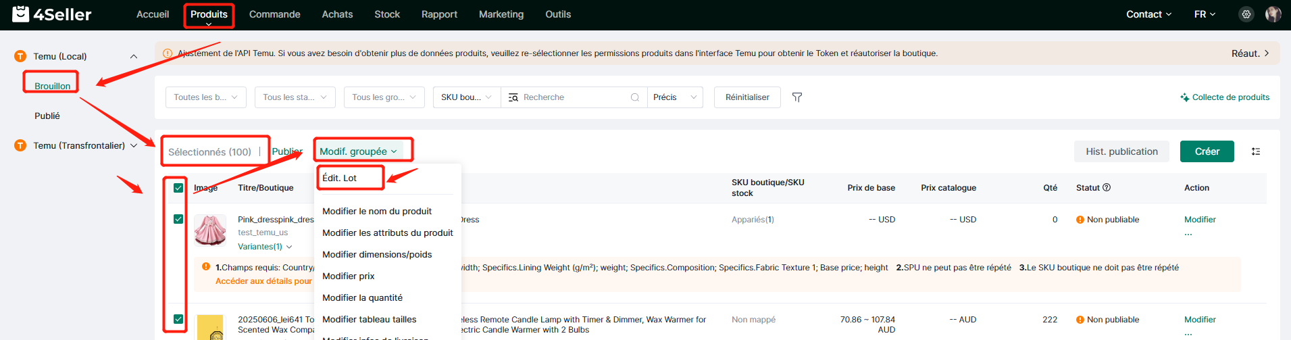Click the Non mappé SKU text
The width and height of the screenshot is (1291, 340).
pyautogui.click(x=753, y=320)
